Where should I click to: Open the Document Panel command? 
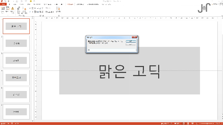58,10
